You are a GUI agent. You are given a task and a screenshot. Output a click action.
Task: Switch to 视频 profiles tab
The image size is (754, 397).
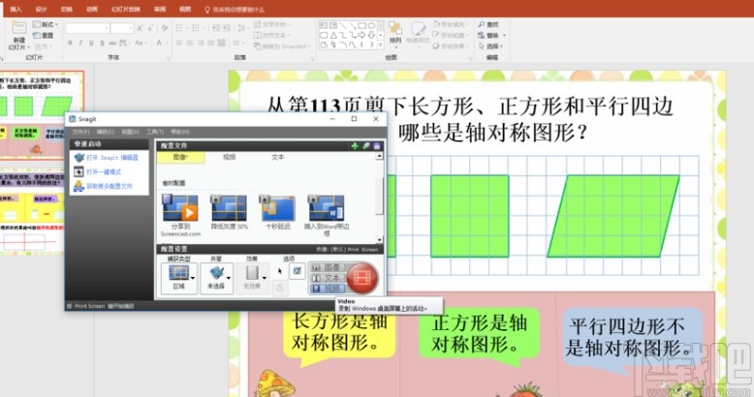click(x=229, y=157)
